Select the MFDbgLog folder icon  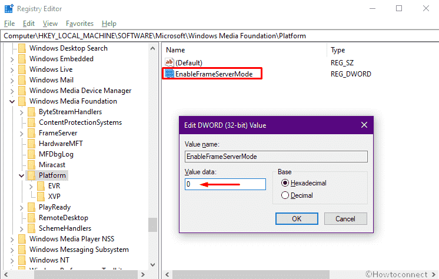point(32,154)
